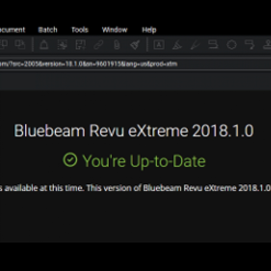This screenshot has height=271, width=271.
Task: Select the circular Ellipse shape tool
Action: 231,45
